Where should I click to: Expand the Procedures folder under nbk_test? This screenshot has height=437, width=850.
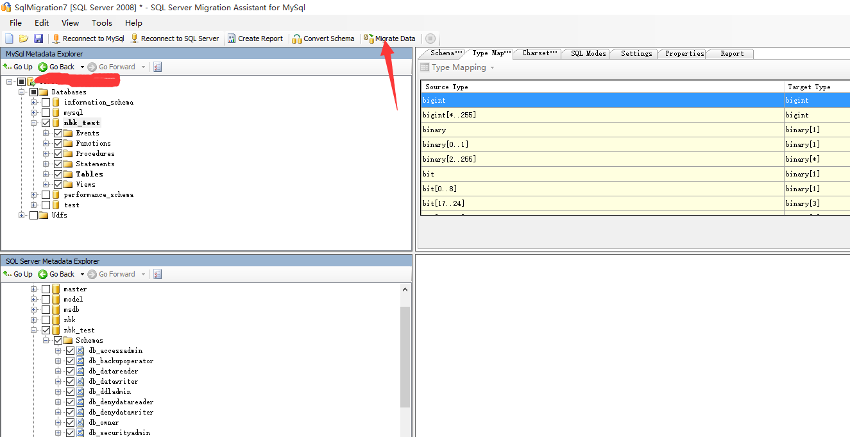point(46,153)
